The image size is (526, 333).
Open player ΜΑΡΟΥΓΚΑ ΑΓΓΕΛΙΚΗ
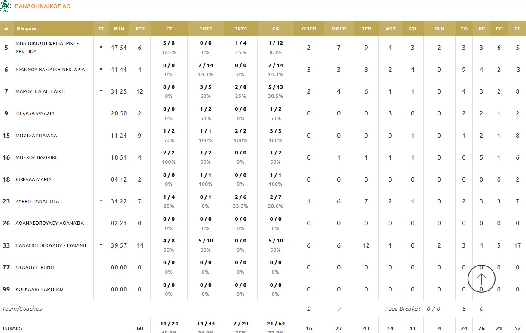coord(40,91)
